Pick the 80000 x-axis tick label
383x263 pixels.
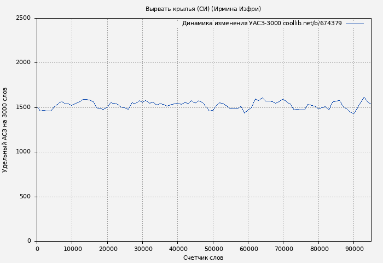(x=318, y=249)
